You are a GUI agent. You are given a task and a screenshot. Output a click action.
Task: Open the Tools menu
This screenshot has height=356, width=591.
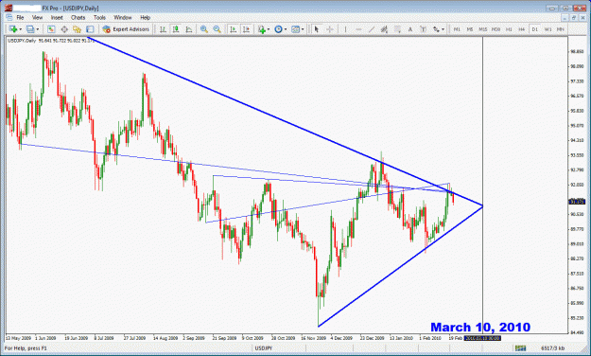coord(99,17)
